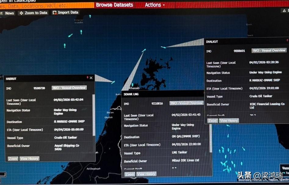This screenshot has height=185, width=289.
Task: Click the Khasab map label
Action: 134,88
